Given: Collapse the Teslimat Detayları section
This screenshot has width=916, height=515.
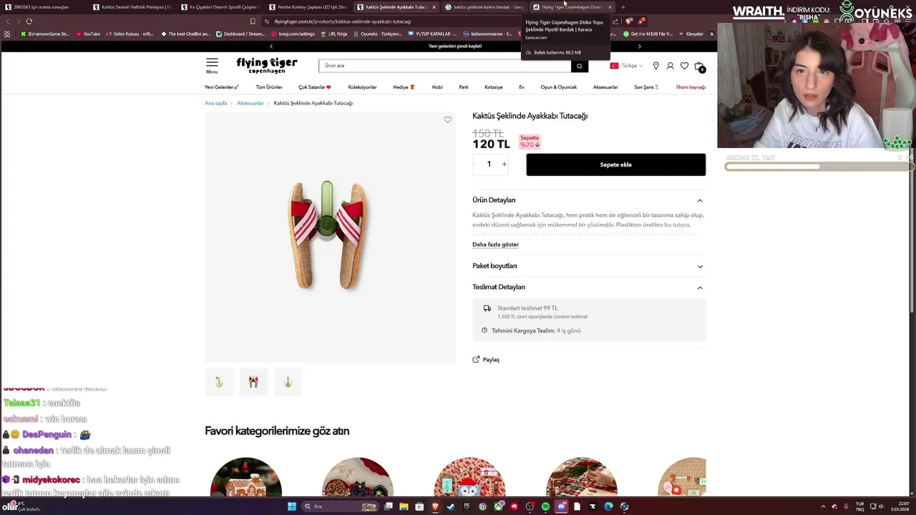Looking at the screenshot, I should [700, 288].
